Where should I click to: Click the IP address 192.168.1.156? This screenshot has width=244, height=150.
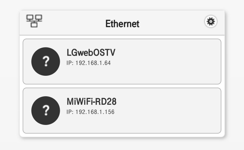tap(90, 112)
